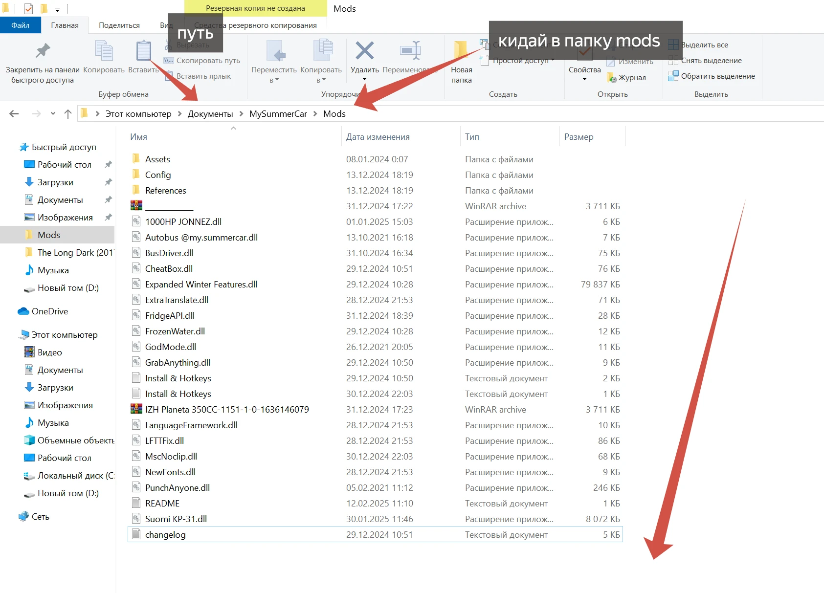
Task: Sort by Дата изменения column header
Action: pos(378,137)
